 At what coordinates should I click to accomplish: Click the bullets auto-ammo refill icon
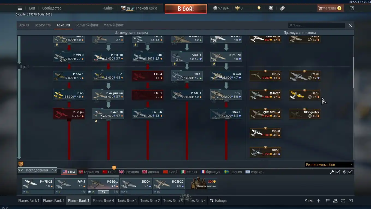point(344,172)
